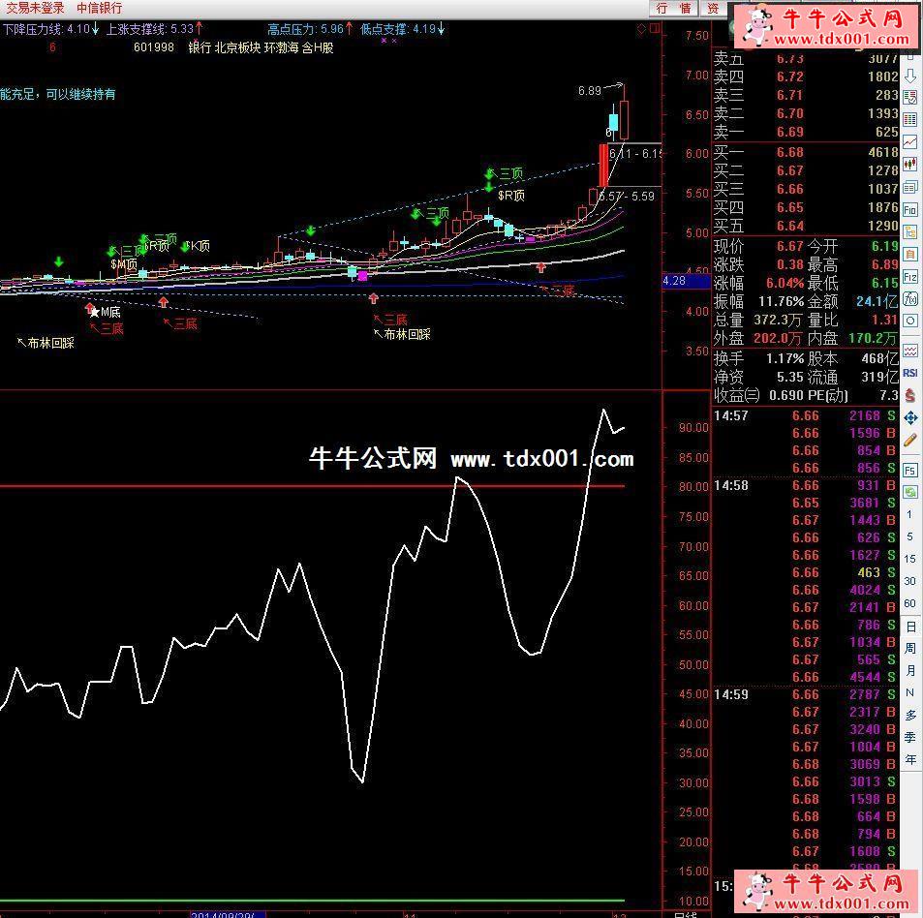
Task: Click the F5 chart switch icon
Action: (x=910, y=470)
